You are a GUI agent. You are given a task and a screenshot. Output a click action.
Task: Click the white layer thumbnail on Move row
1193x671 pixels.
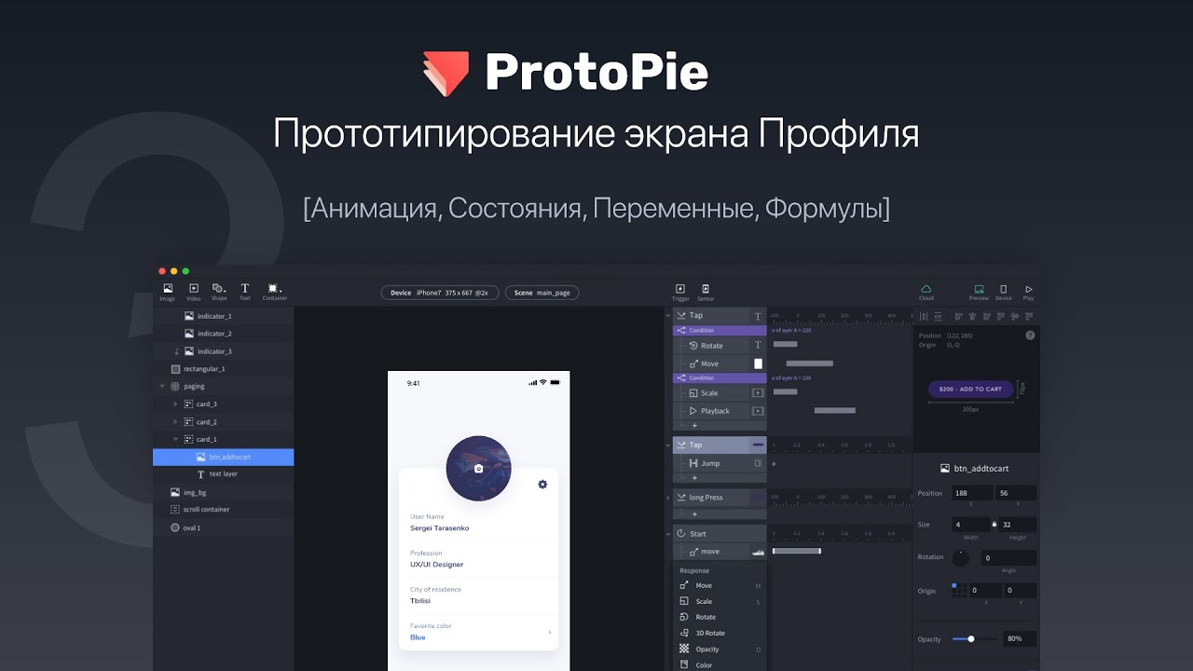(758, 363)
